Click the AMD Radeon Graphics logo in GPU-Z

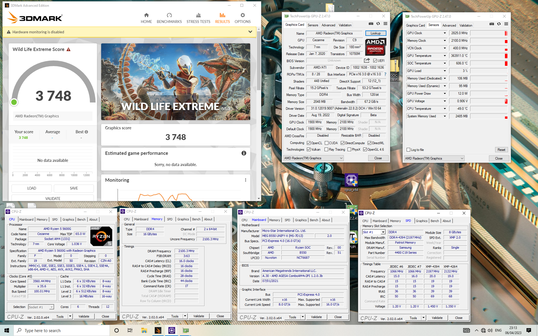click(375, 47)
